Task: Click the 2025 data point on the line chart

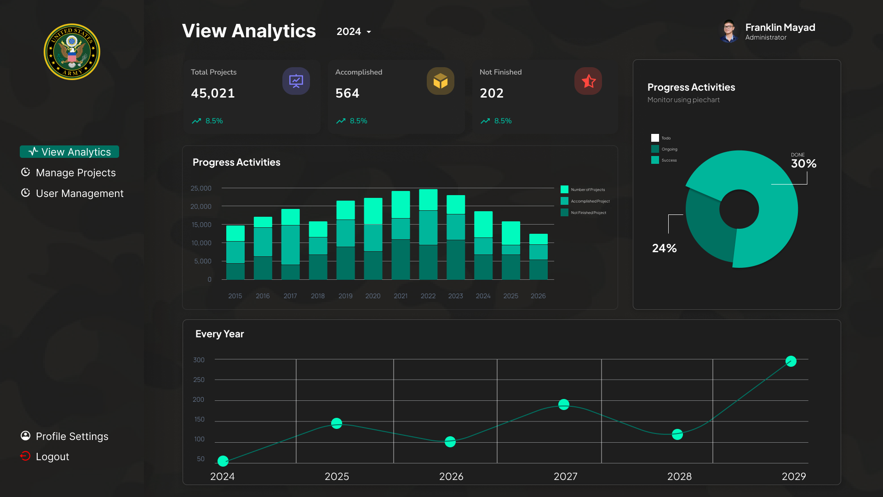Action: (x=337, y=423)
